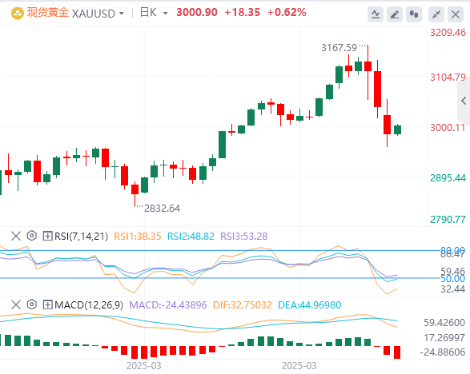Click the 2790.77 price axis label
Screen dimensions: 470x374
(x=448, y=220)
